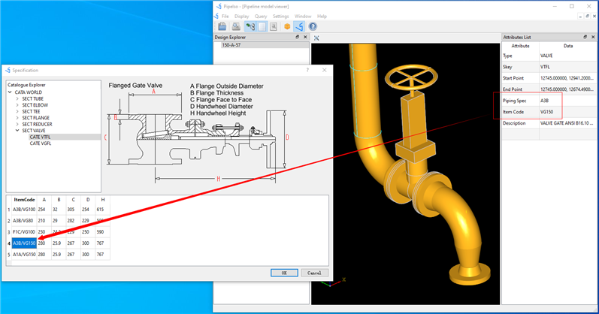
Task: Select CATE VGFL in Catalogue Explorer
Action: pyautogui.click(x=41, y=143)
